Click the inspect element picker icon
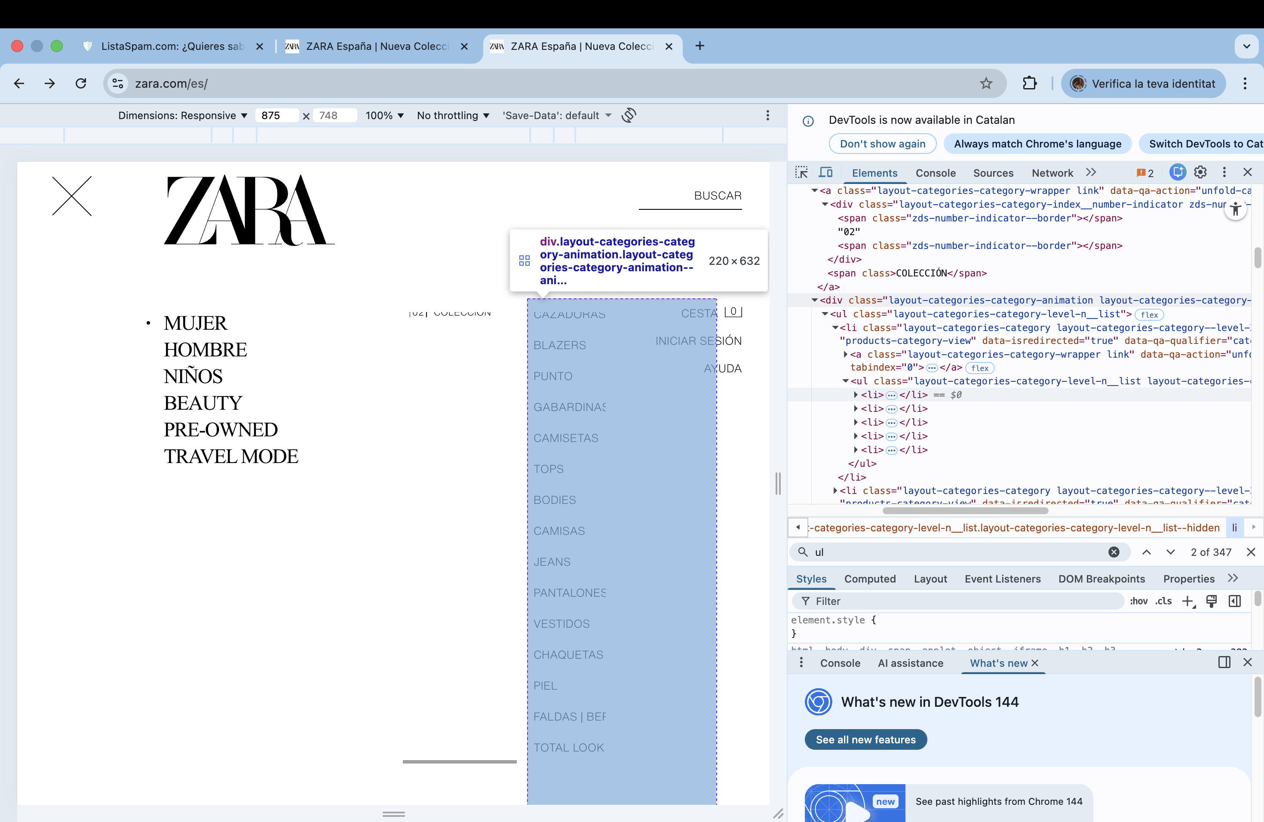Viewport: 1264px width, 822px height. click(x=801, y=172)
